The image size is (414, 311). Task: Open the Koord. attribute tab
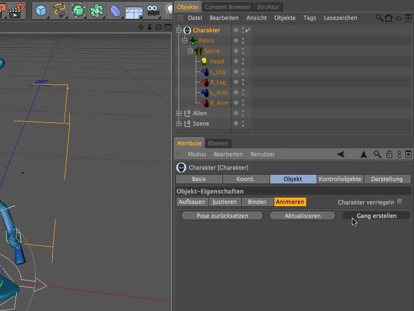click(246, 179)
